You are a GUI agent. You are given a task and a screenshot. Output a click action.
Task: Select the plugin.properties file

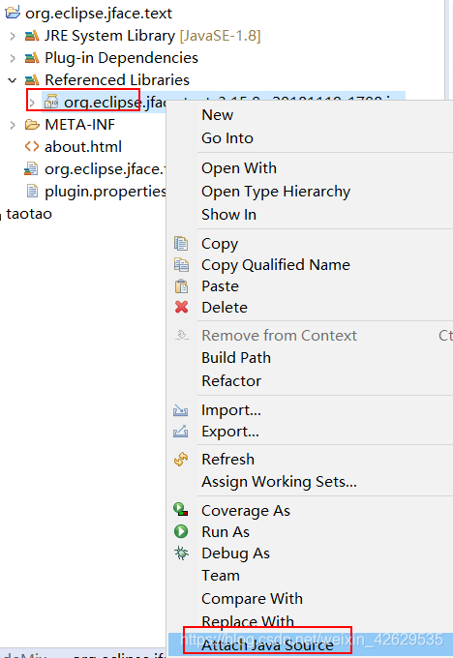[106, 192]
